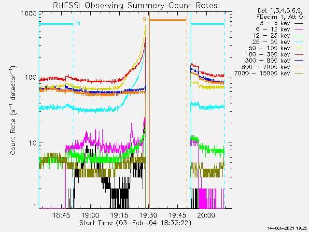Click the black 3 - 6 keV legend line
This screenshot has height=232, width=309.
298,23
